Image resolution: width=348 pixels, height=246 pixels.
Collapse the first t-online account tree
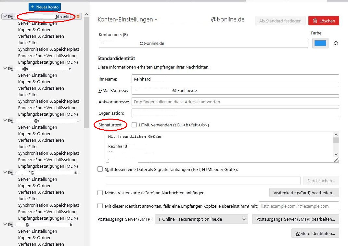(5, 17)
